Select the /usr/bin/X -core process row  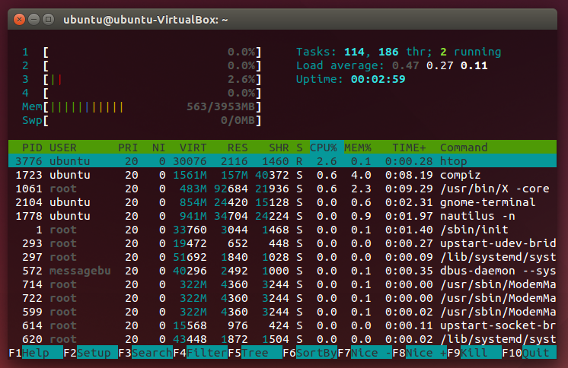pos(282,189)
